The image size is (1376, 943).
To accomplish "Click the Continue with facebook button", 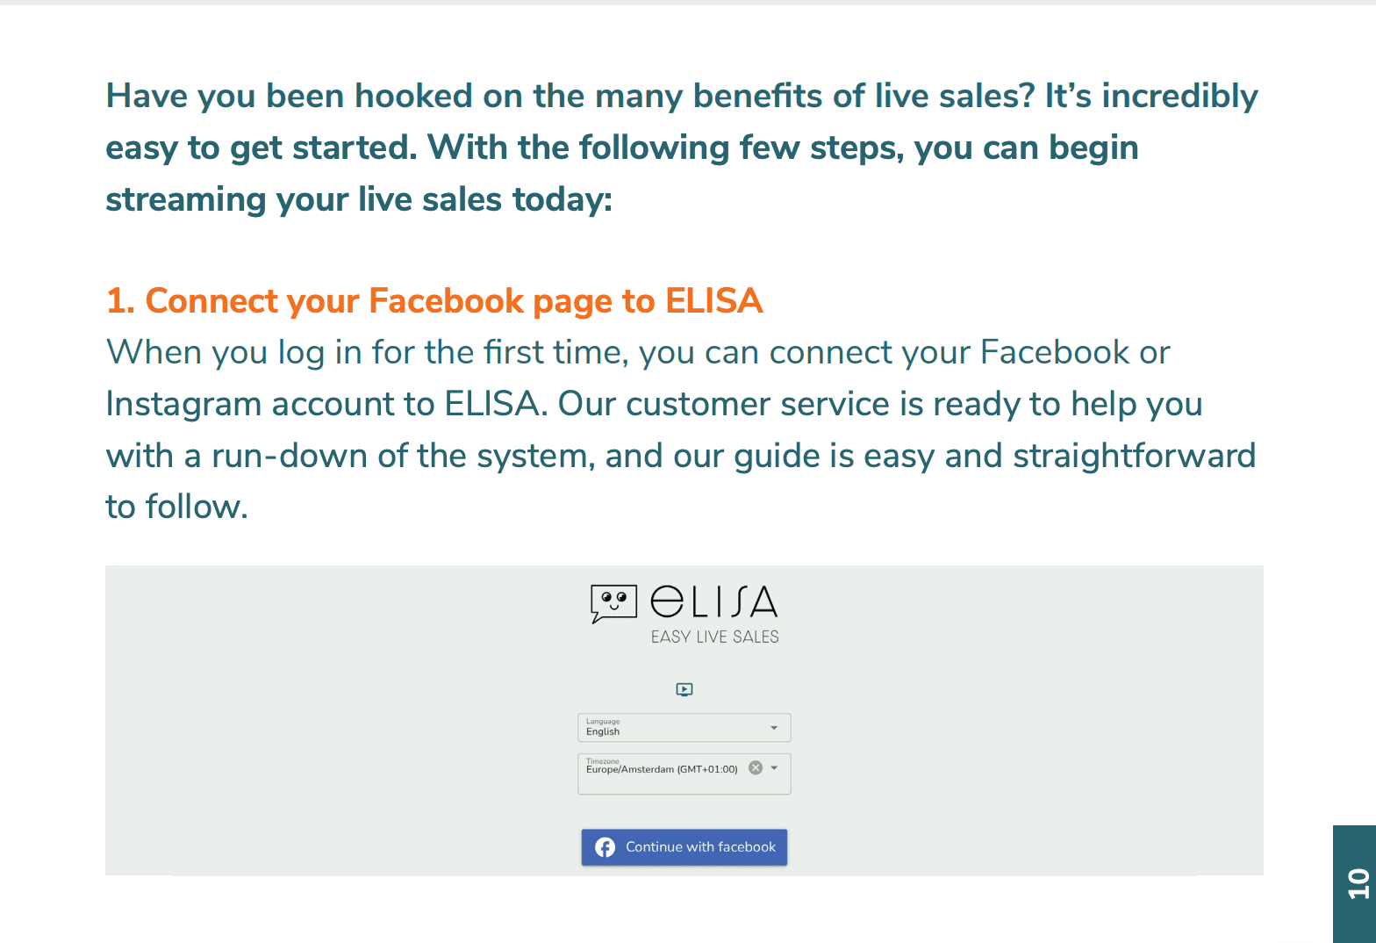I will [684, 846].
